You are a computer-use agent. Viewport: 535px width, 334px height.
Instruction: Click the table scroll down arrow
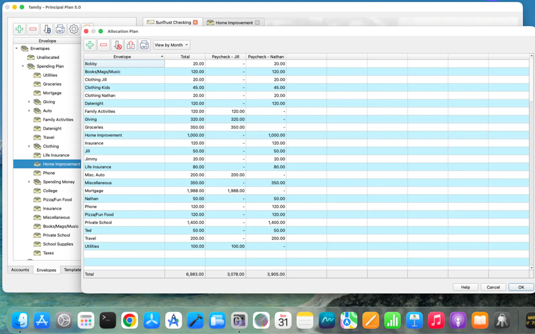[532, 268]
